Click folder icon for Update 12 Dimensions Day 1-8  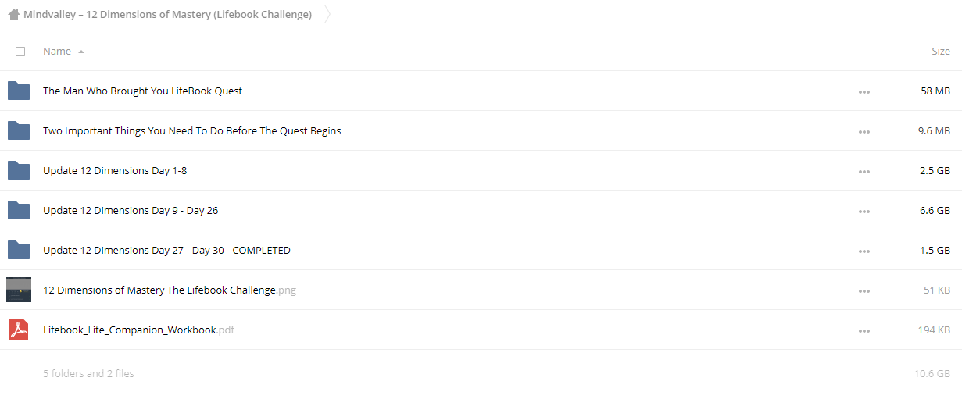point(19,170)
